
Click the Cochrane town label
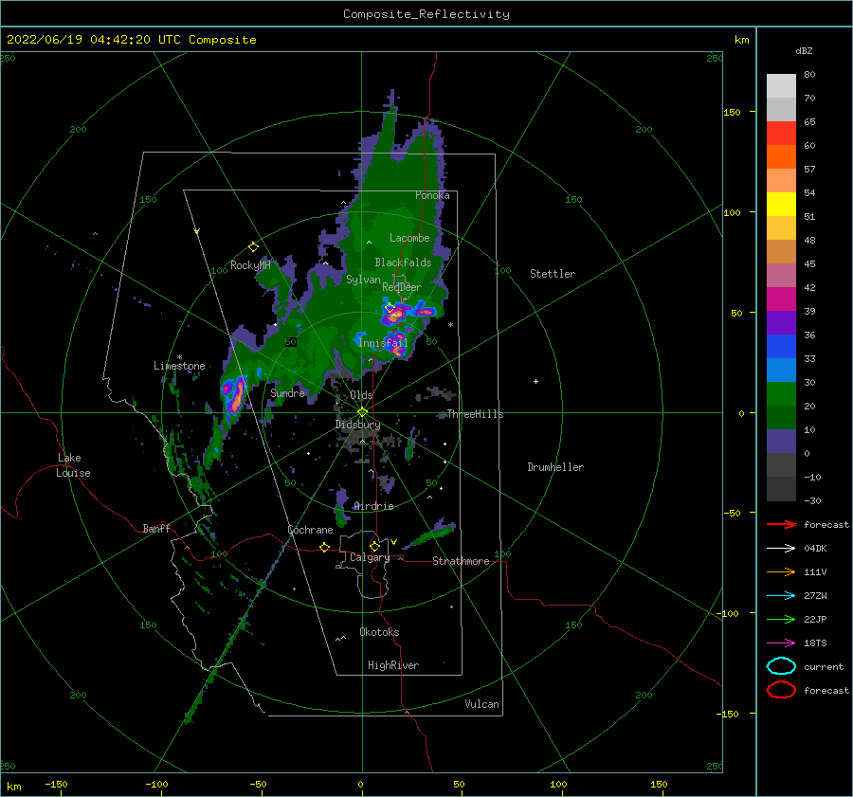coord(310,530)
